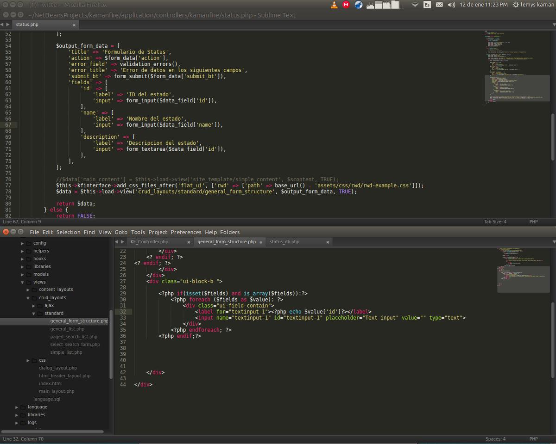Click the crud_layouts folder icon

coord(34,298)
